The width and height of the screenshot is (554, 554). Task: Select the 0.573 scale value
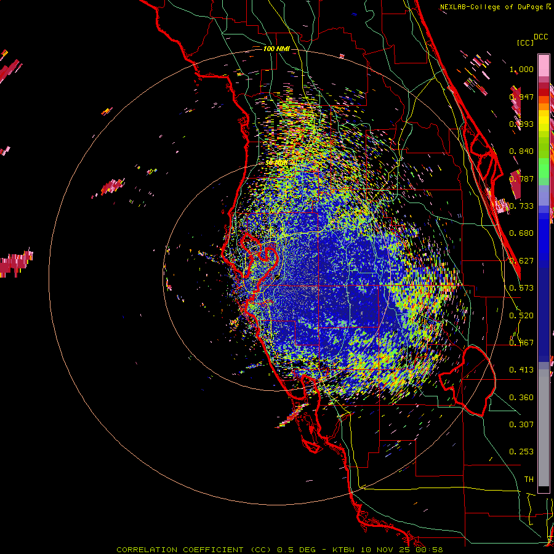tap(521, 288)
